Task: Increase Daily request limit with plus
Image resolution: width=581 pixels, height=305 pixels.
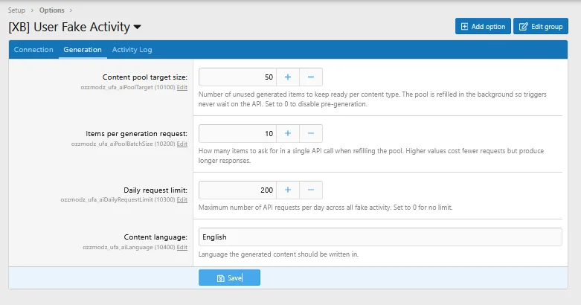Action: click(x=288, y=190)
